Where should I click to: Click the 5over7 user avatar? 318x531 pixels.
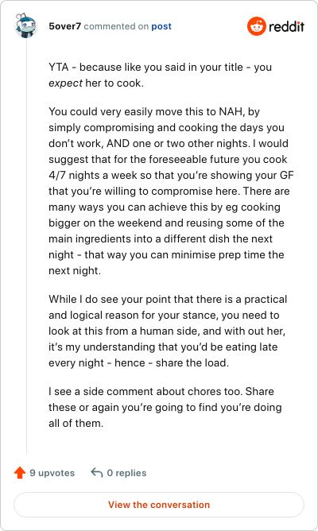25,25
